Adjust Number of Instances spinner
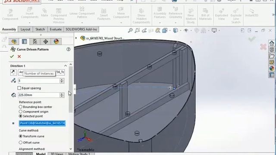The height and width of the screenshot is (155, 276). click(62, 81)
